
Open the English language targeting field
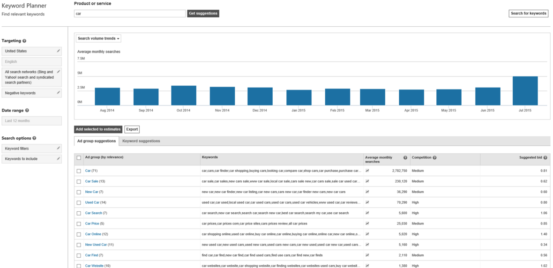32,61
